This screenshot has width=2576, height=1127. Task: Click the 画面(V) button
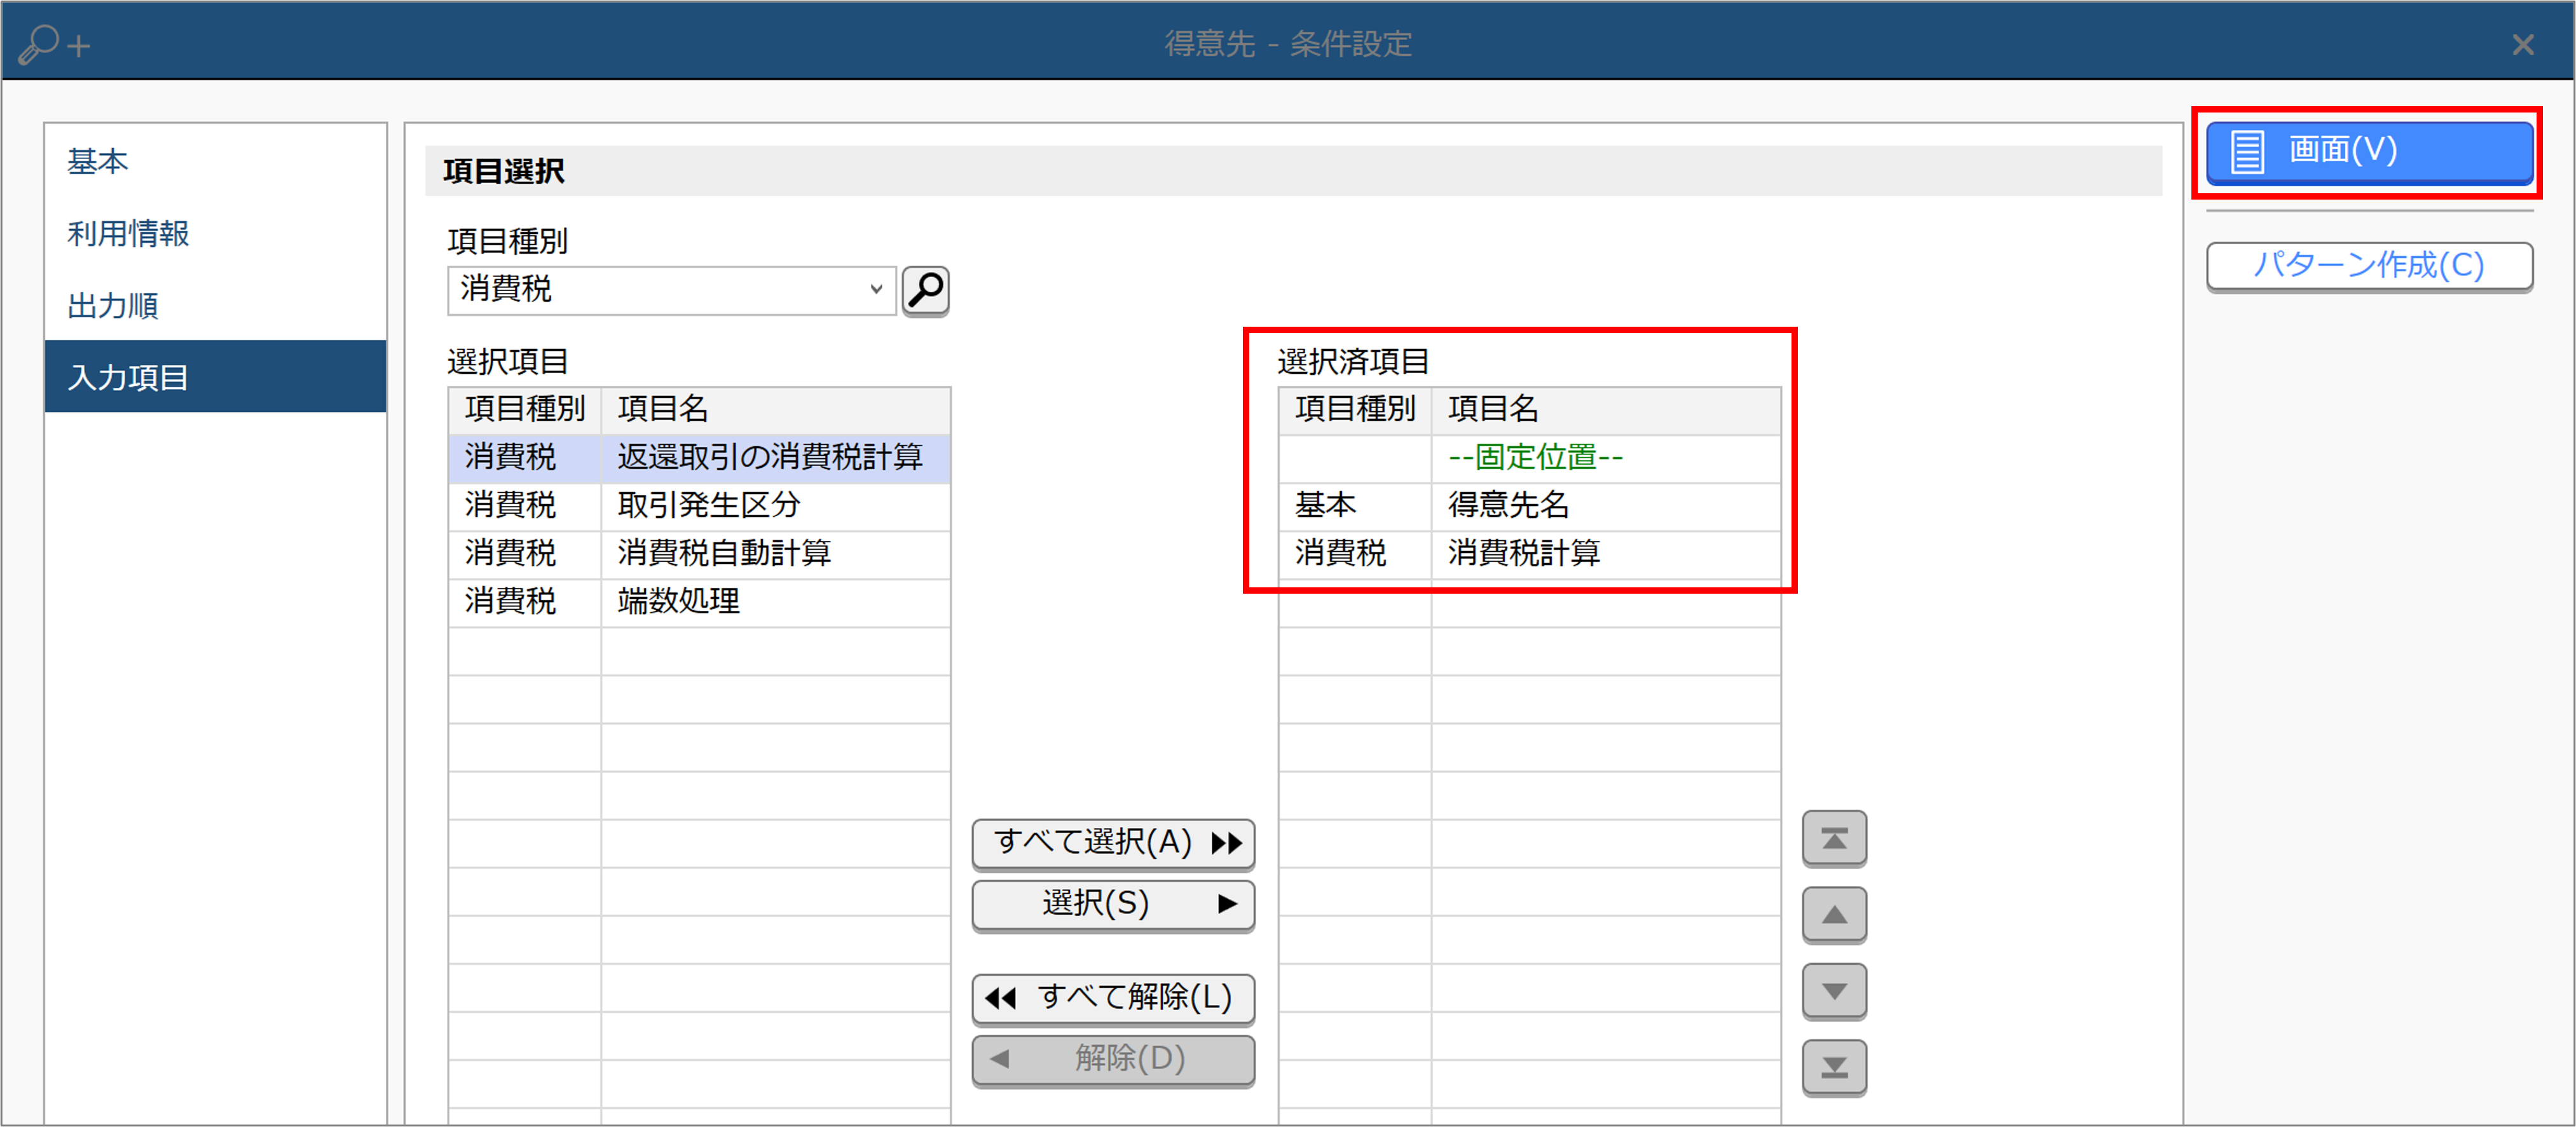[x=2369, y=152]
